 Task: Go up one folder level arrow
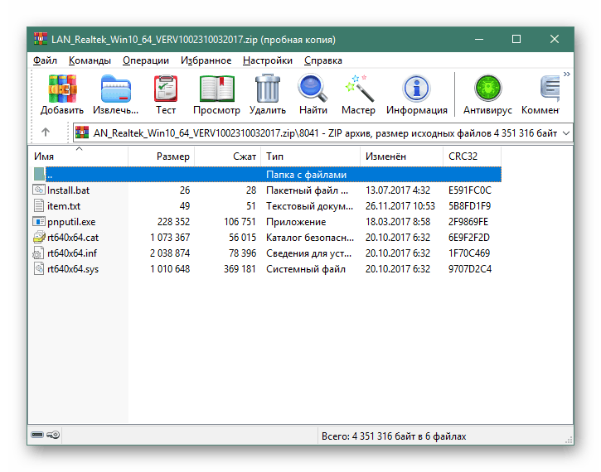(46, 132)
